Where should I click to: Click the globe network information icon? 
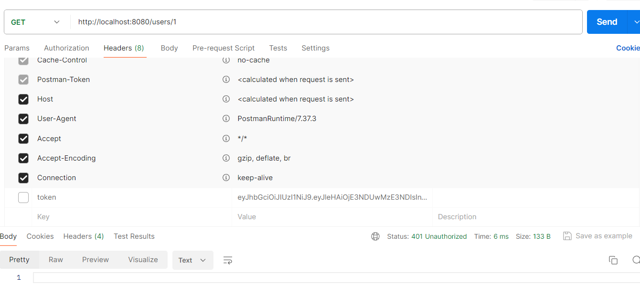click(375, 236)
